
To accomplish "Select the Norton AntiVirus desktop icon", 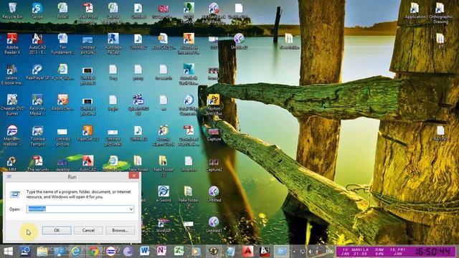I will click(214, 105).
